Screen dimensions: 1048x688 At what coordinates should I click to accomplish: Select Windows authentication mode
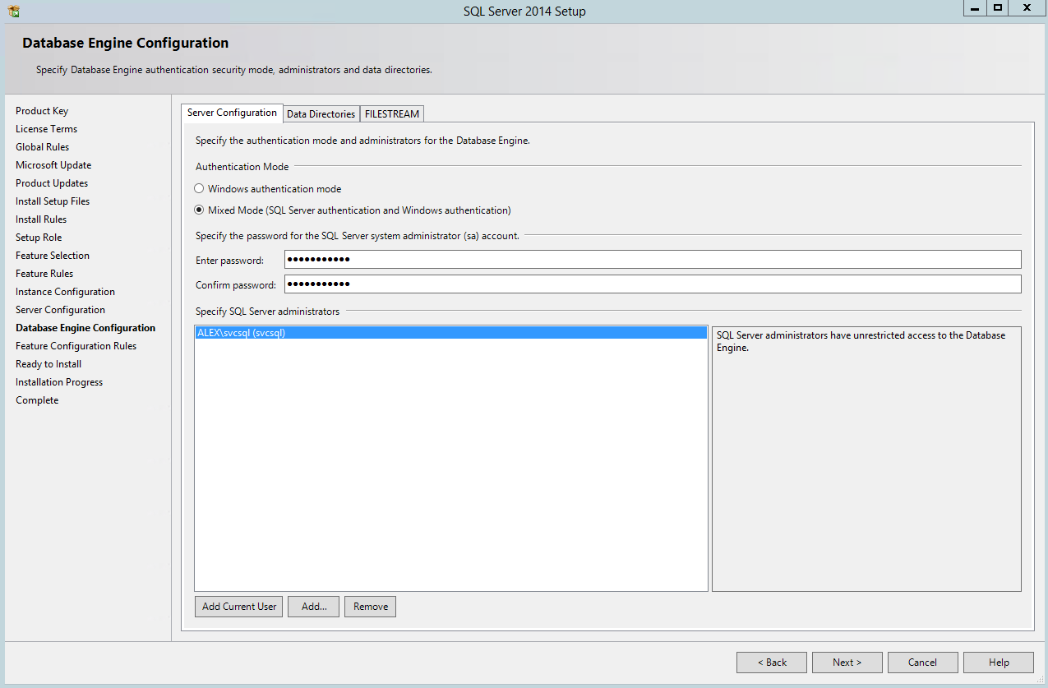[199, 188]
